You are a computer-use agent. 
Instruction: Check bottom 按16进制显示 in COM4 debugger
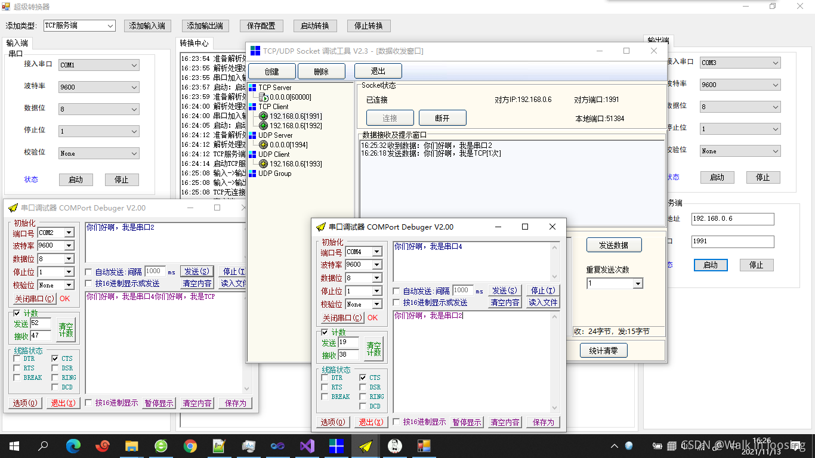point(396,422)
